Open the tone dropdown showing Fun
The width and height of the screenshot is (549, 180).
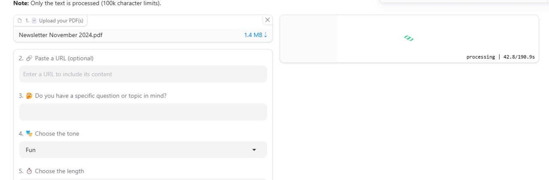point(142,150)
